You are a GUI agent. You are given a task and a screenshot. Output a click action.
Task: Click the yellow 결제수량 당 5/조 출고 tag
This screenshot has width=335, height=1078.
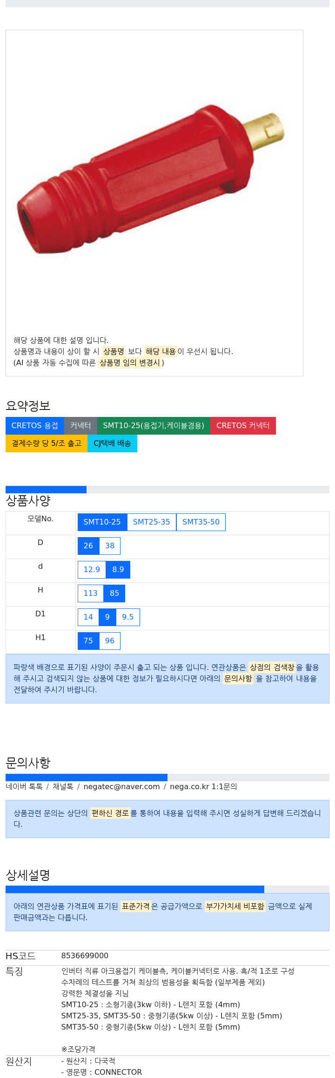coord(47,443)
